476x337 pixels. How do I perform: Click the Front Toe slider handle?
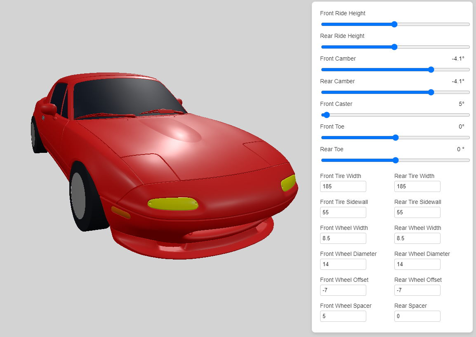396,138
